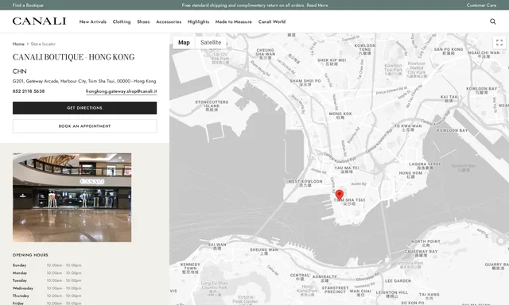Go to Canali logo homepage
Image resolution: width=509 pixels, height=305 pixels.
[x=39, y=21]
